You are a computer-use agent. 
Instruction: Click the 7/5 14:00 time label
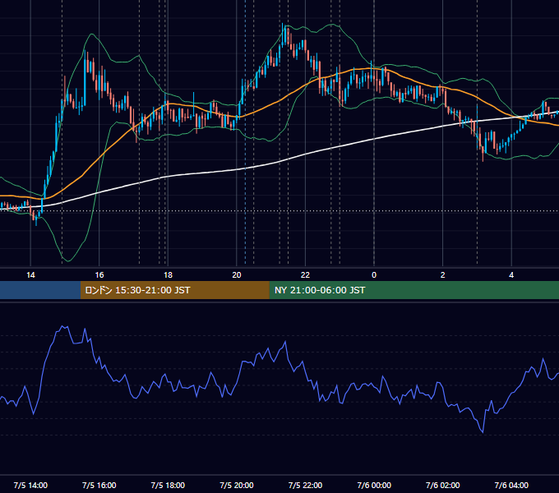click(30, 485)
